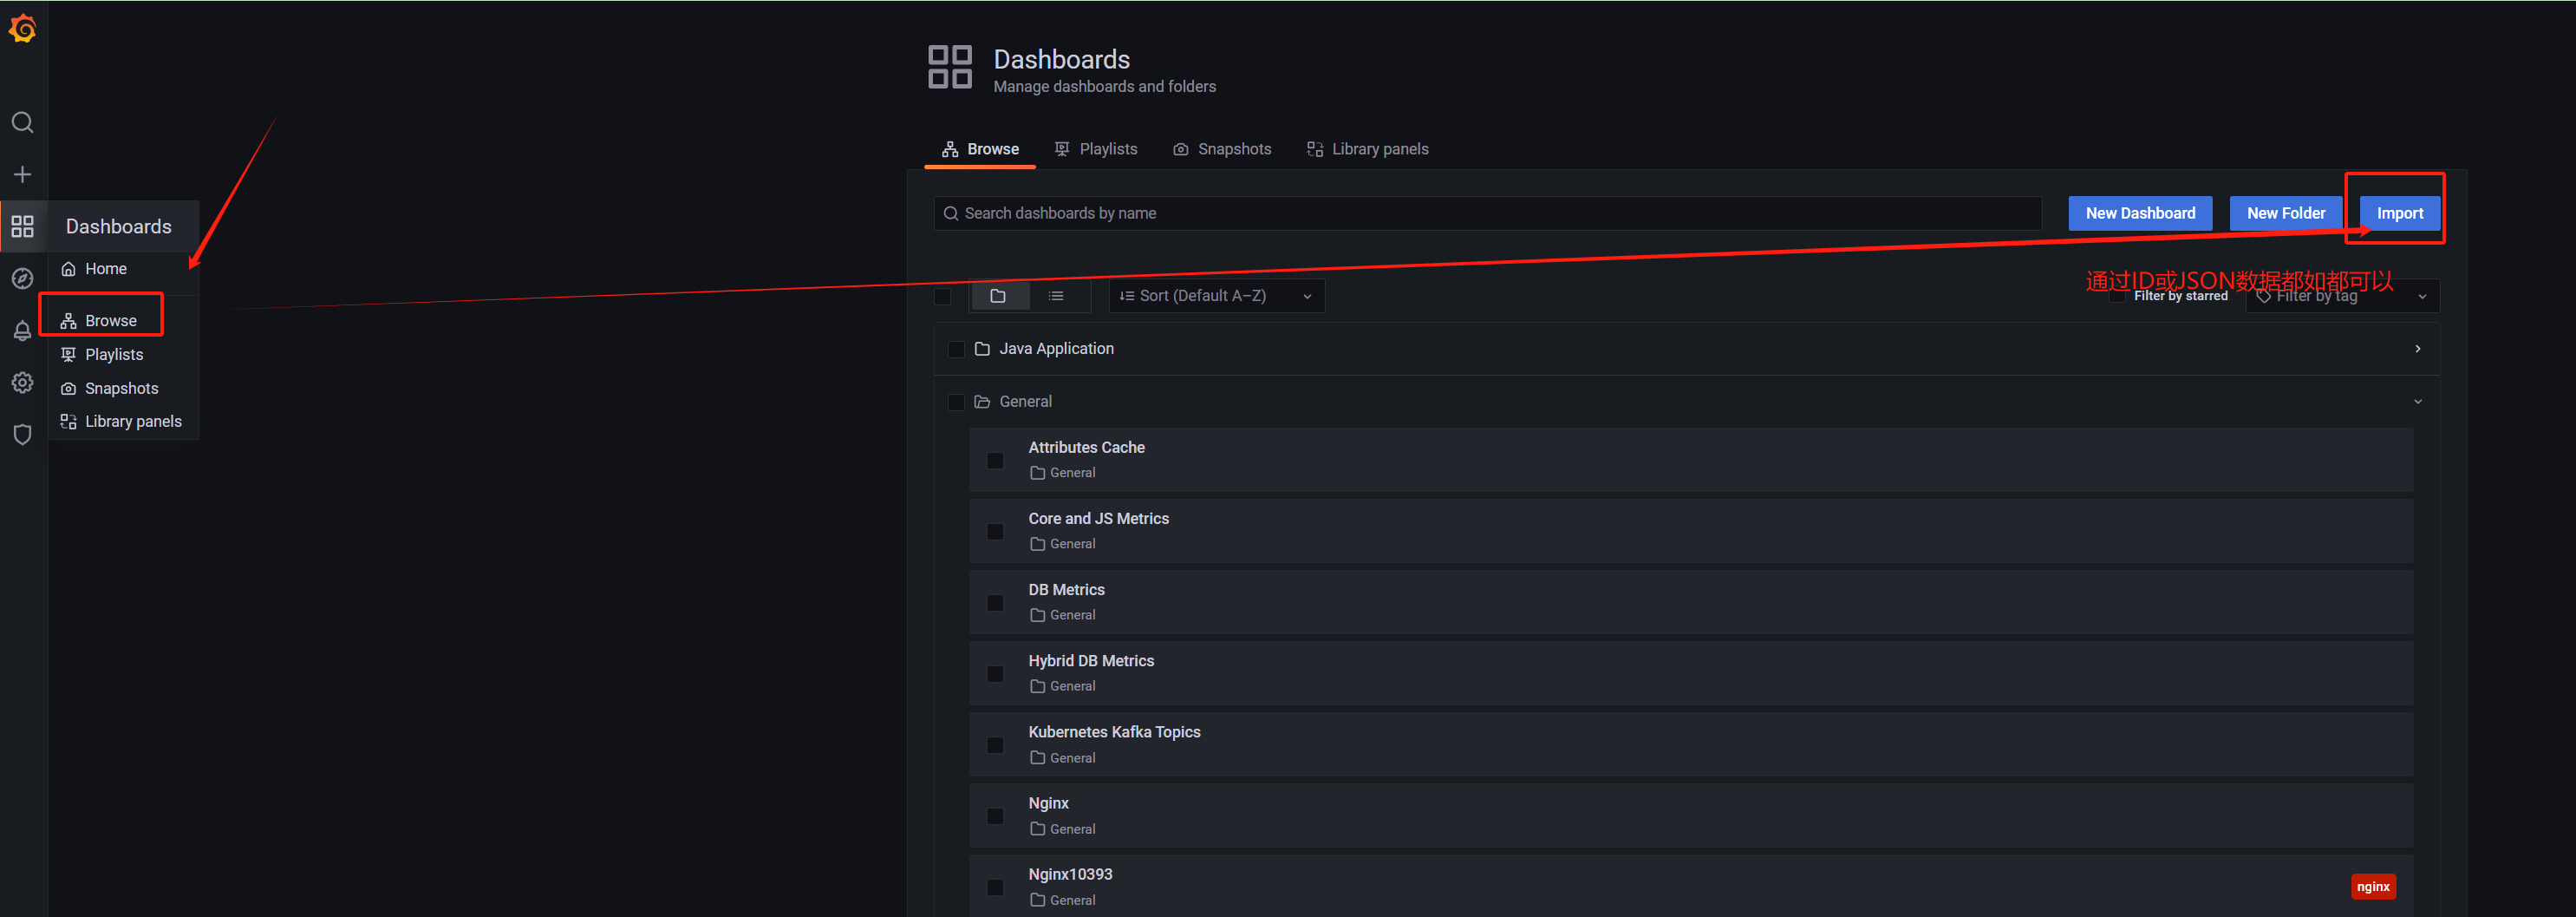Click the New Dashboard button
This screenshot has height=917, width=2576.
pyautogui.click(x=2139, y=213)
